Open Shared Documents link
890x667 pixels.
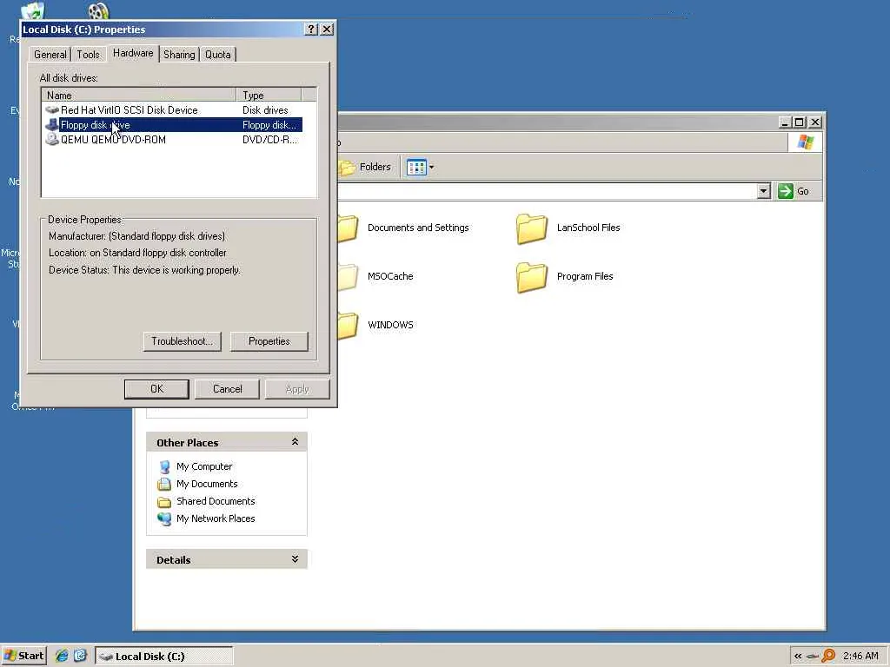point(216,501)
